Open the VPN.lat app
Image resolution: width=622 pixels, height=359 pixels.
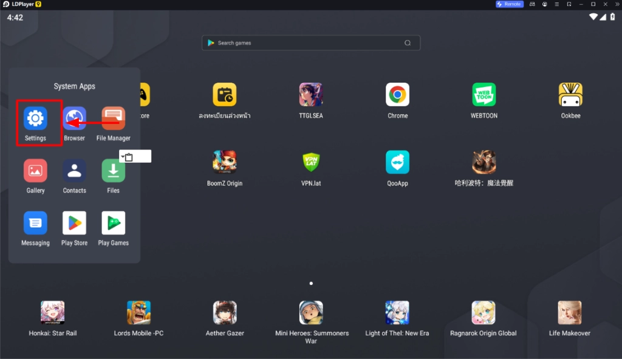pos(311,162)
